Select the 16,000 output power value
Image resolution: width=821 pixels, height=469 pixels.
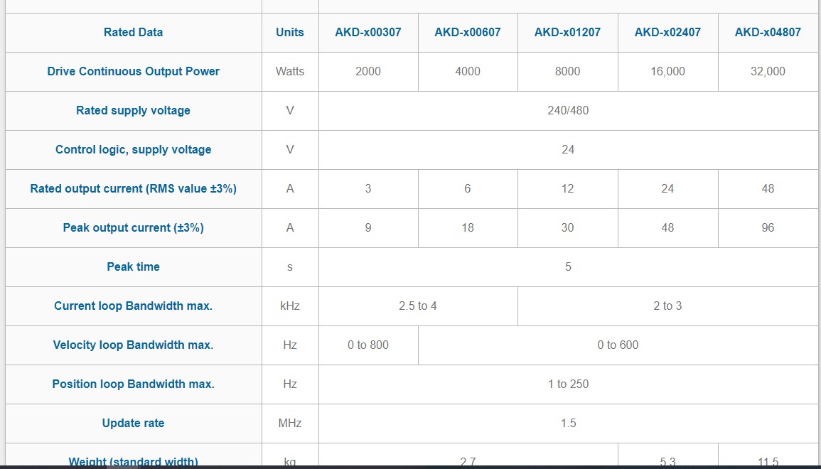667,71
